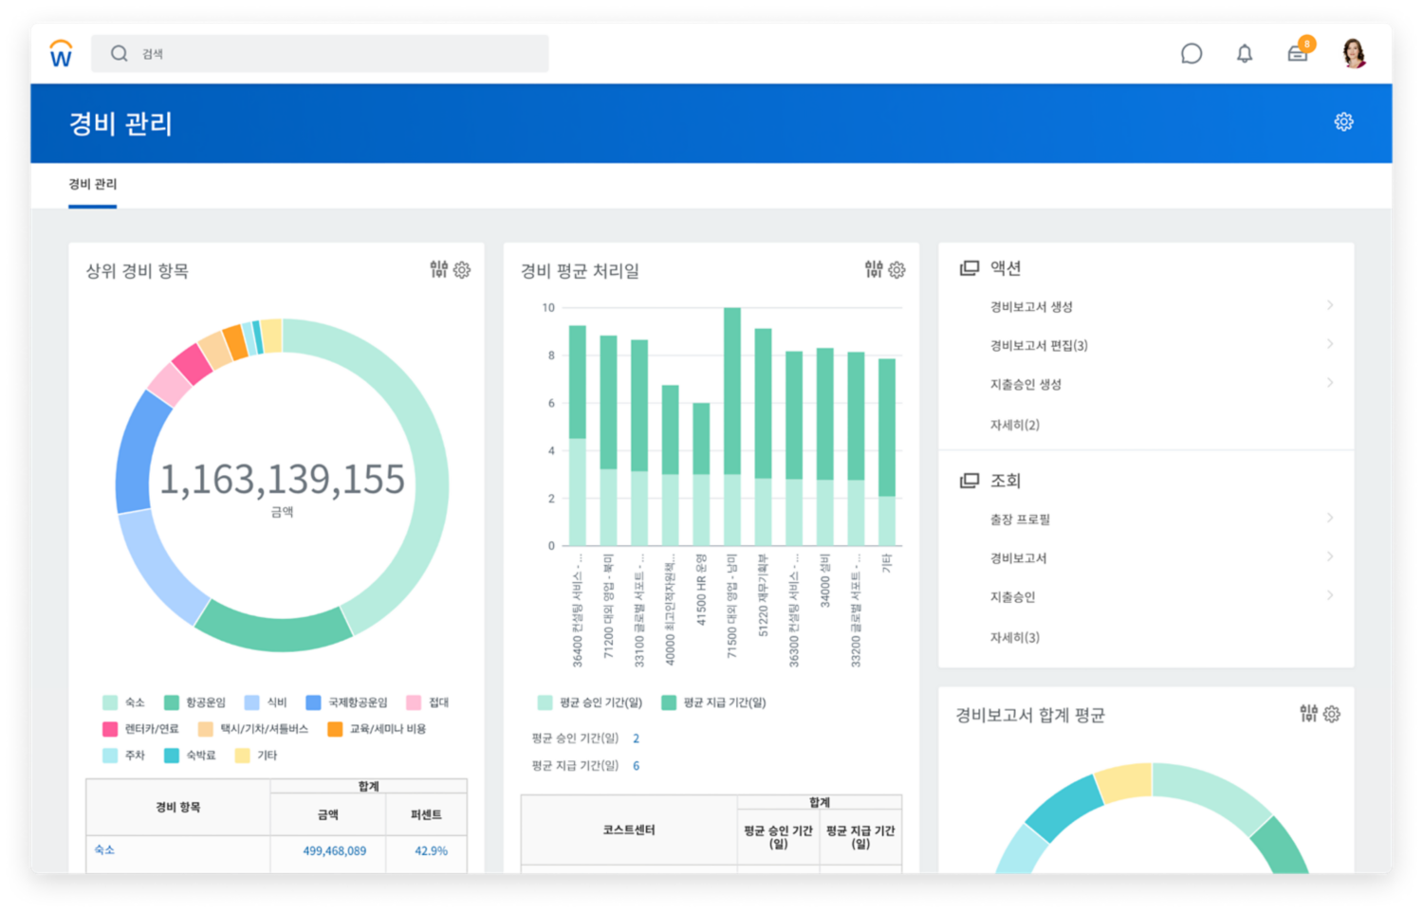Click 숙소 link in expense table

104,850
